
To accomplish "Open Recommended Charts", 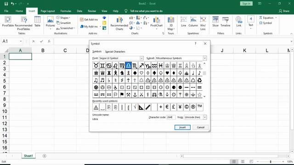I will point(119,23).
